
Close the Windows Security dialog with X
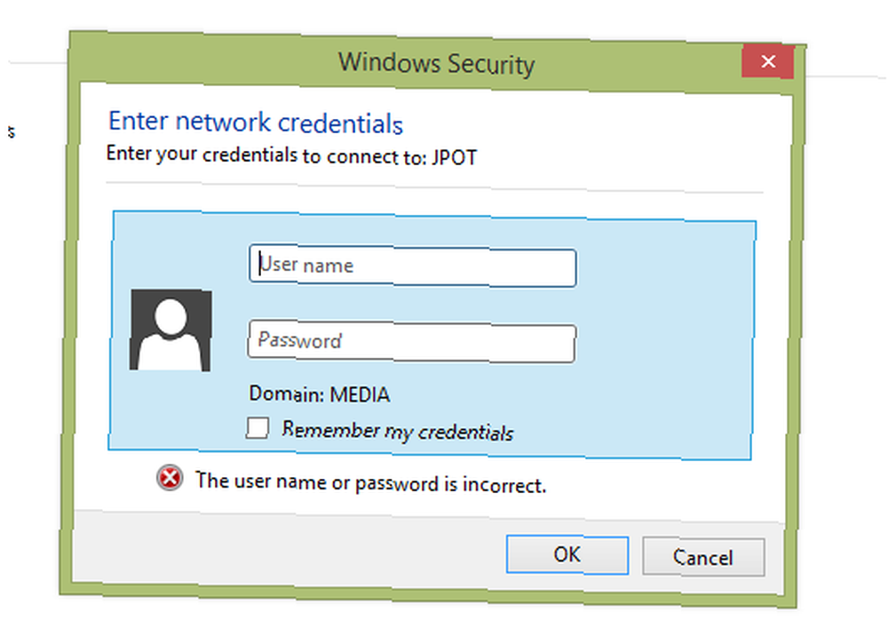coord(768,61)
